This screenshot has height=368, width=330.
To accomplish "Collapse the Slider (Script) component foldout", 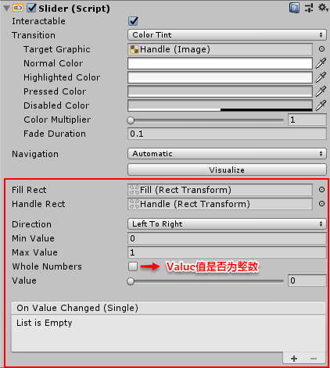I will tap(7, 9).
